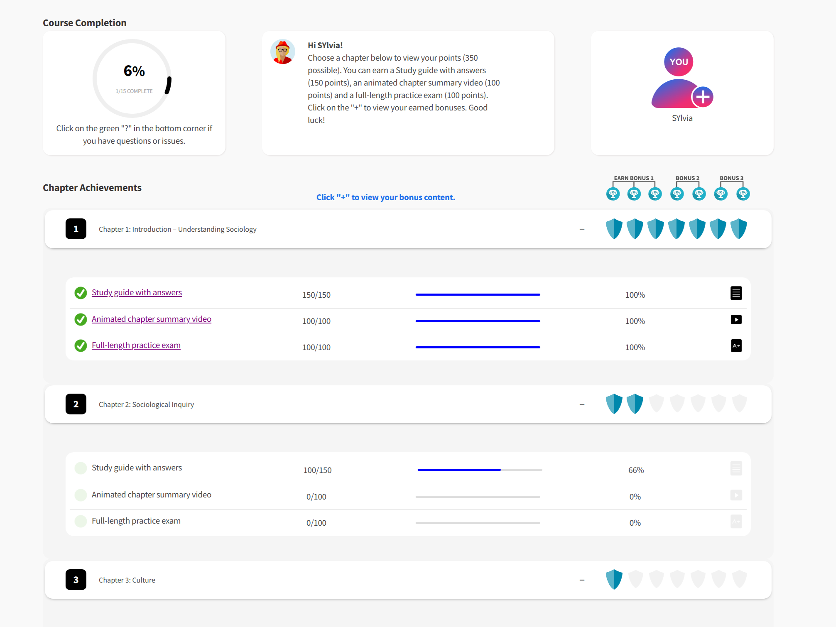The image size is (836, 627).
Task: Click the YOU avatar badge
Action: [679, 61]
